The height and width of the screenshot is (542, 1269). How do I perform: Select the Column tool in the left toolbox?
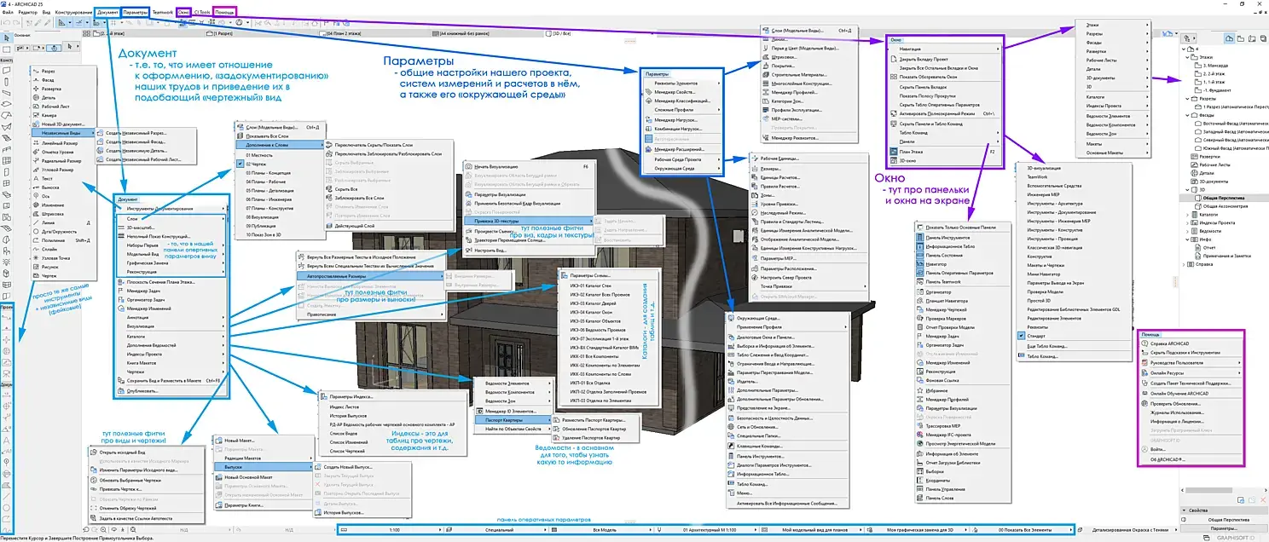click(6, 82)
